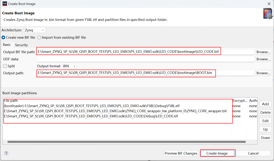Click the Create Image button
This screenshot has height=161, width=274.
pos(217,153)
